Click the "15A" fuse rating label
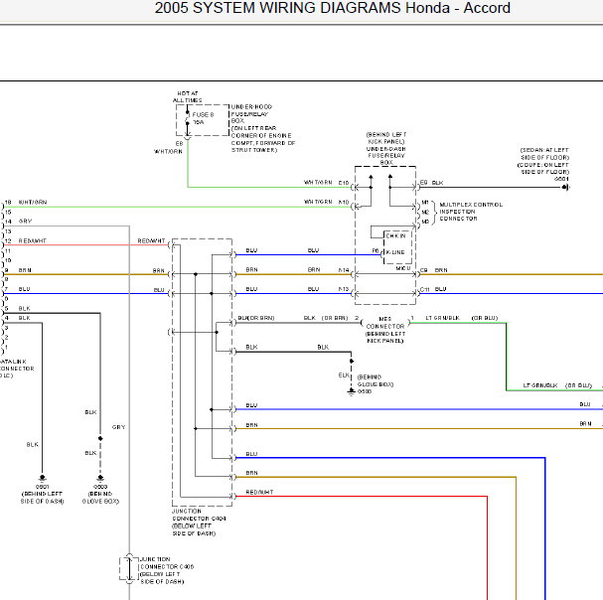Image resolution: width=603 pixels, height=600 pixels. click(x=198, y=122)
